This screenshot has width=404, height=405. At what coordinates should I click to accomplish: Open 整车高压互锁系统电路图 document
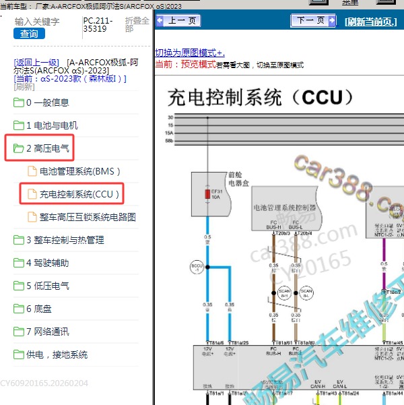pyautogui.click(x=88, y=217)
